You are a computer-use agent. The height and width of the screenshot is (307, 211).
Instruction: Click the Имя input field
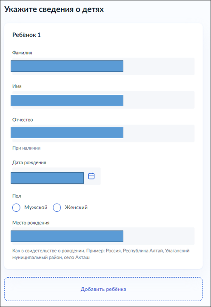103,100
